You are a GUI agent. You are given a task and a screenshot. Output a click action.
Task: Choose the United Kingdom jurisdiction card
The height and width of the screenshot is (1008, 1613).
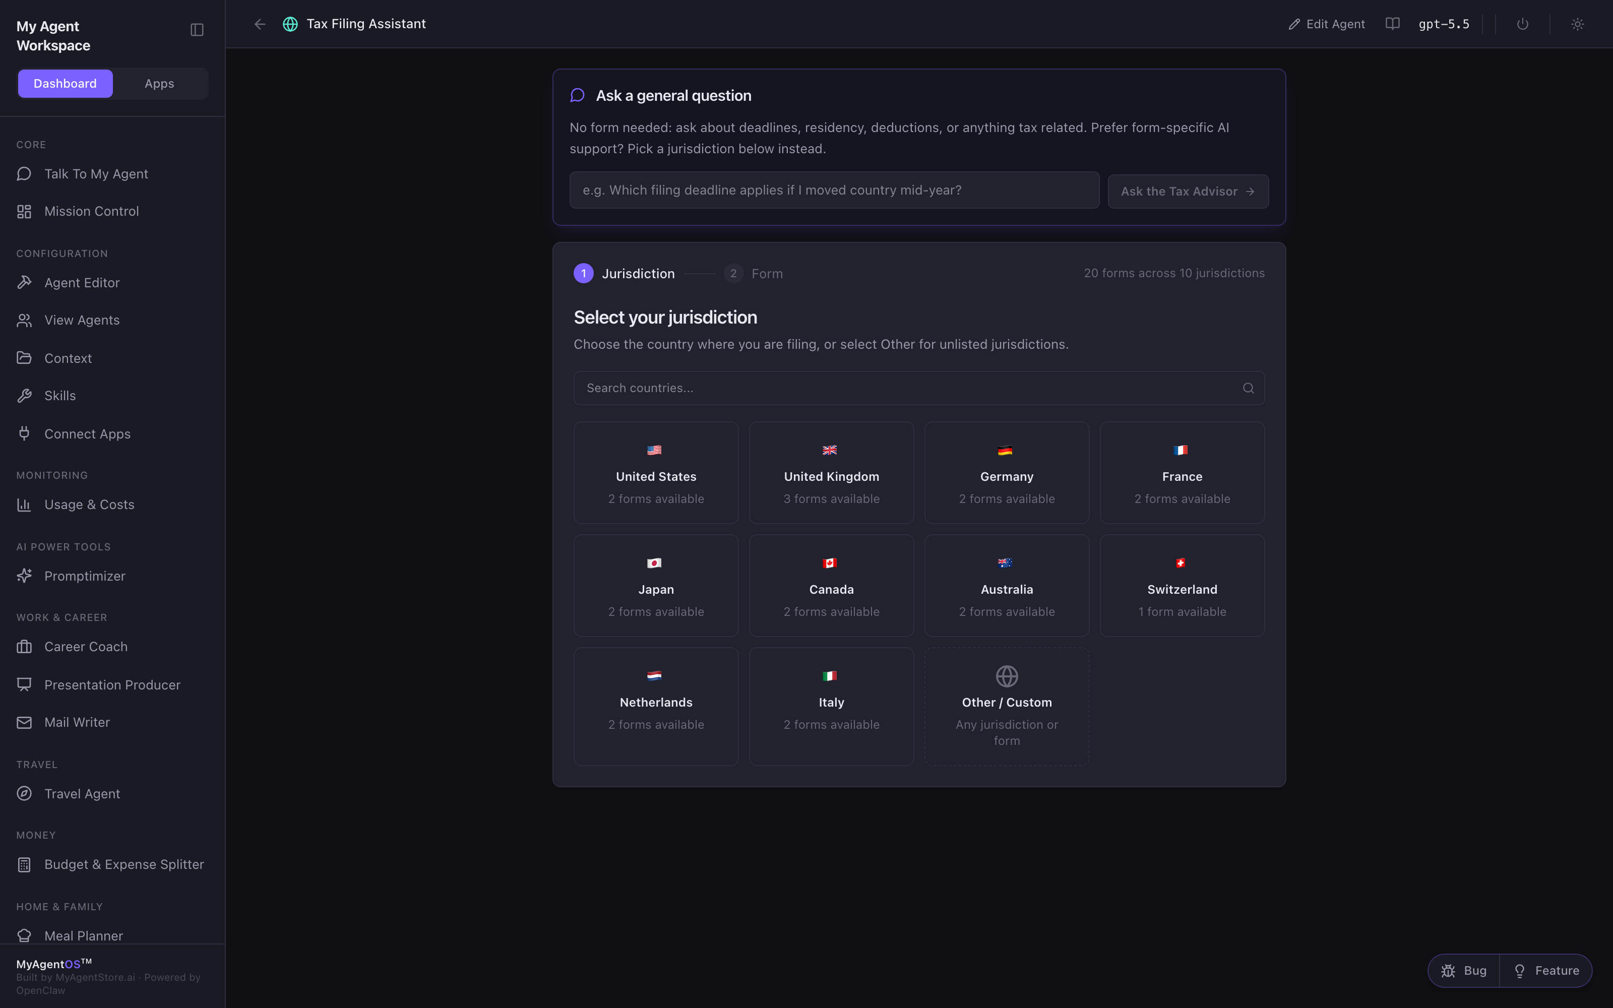click(x=831, y=473)
